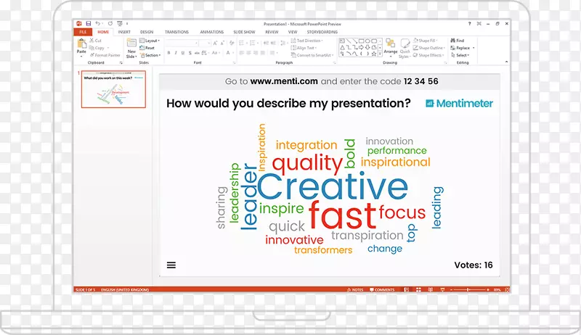Collapse the ribbon
The height and width of the screenshot is (335, 581).
[506, 62]
